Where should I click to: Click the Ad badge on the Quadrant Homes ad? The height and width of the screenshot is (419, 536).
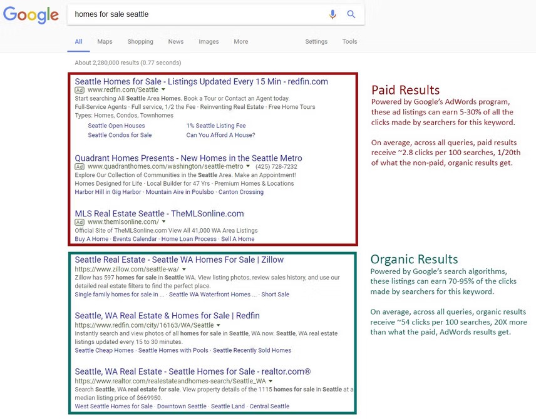(79, 167)
